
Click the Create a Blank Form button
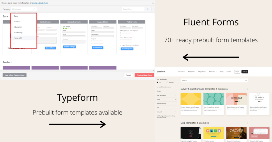pyautogui.click(x=144, y=75)
